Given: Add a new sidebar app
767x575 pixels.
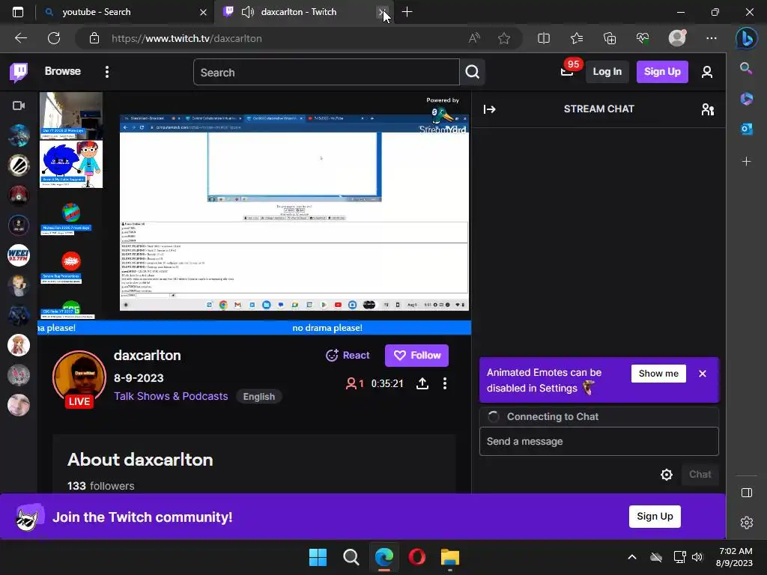Looking at the screenshot, I should (747, 162).
